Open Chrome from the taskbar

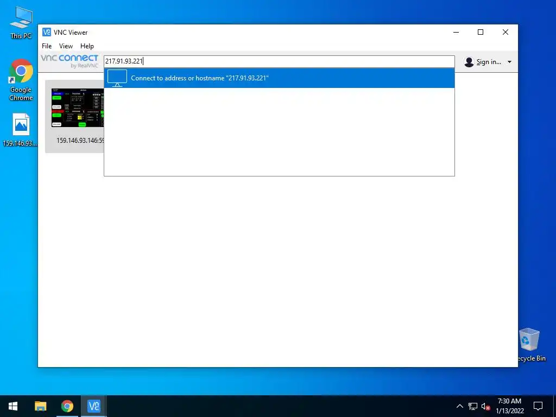click(67, 406)
